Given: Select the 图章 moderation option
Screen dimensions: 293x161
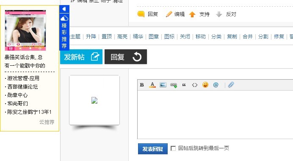Looking at the screenshot, I should tap(154, 36).
